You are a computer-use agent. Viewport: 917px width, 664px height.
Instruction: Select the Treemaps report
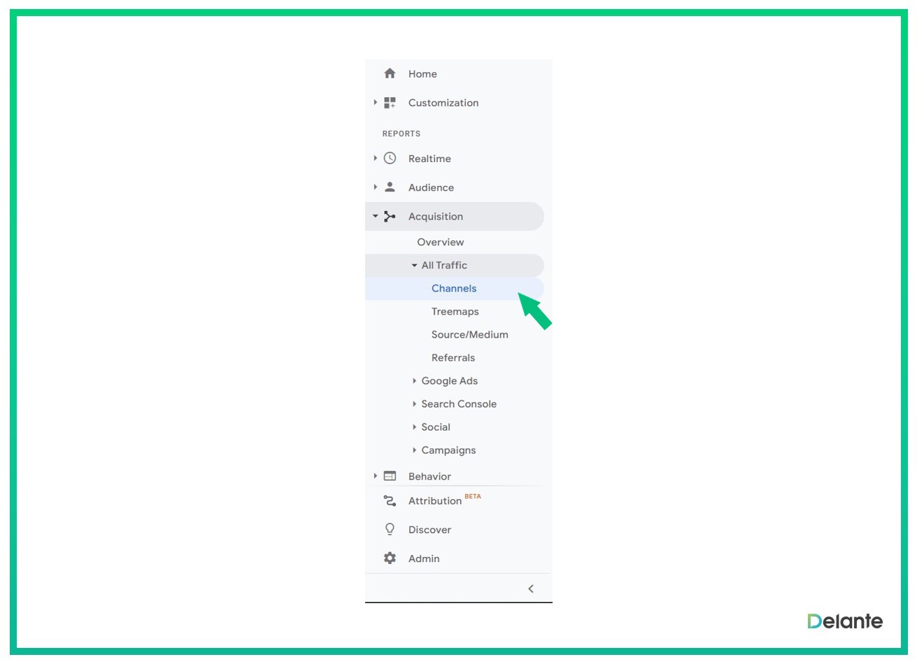(x=455, y=312)
